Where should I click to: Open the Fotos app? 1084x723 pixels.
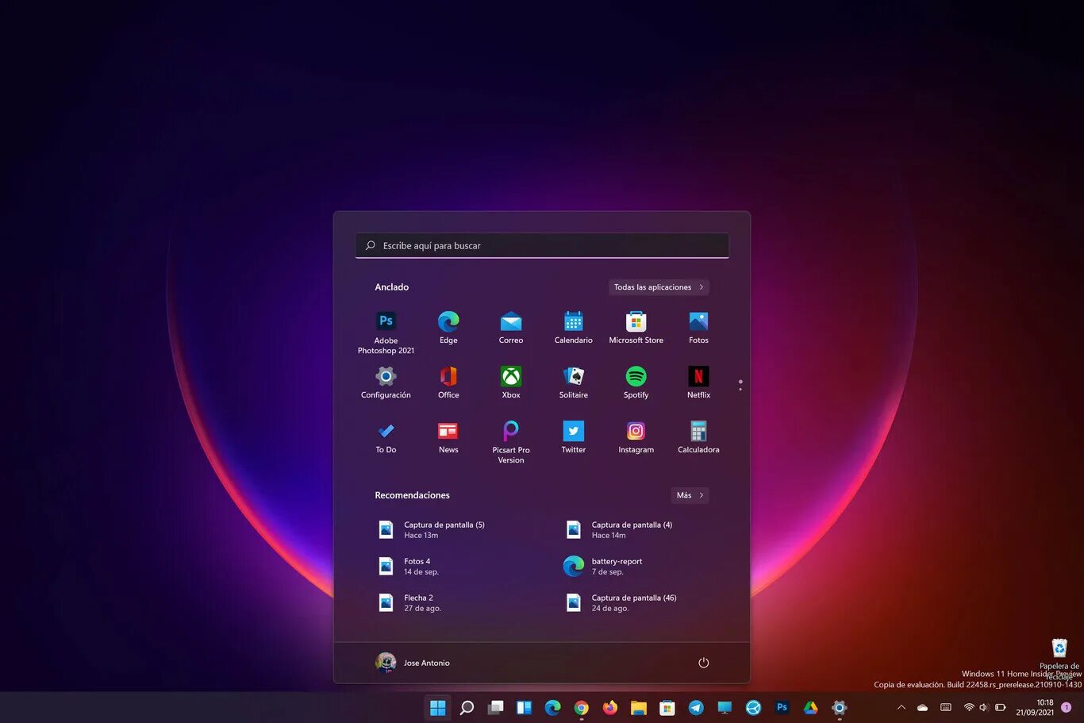pos(698,327)
